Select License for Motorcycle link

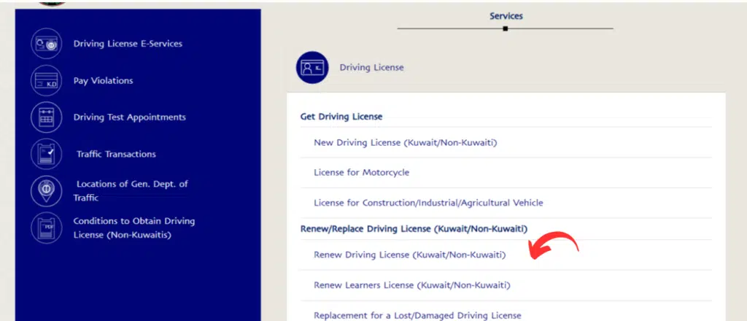pos(362,172)
